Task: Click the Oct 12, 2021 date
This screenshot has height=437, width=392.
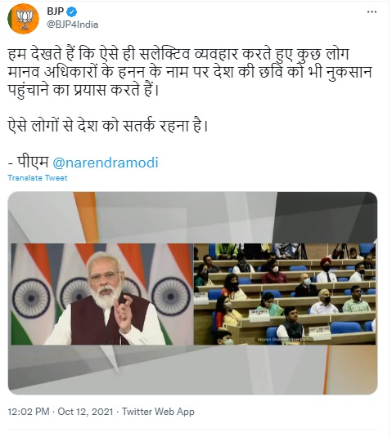Action: 85,412
